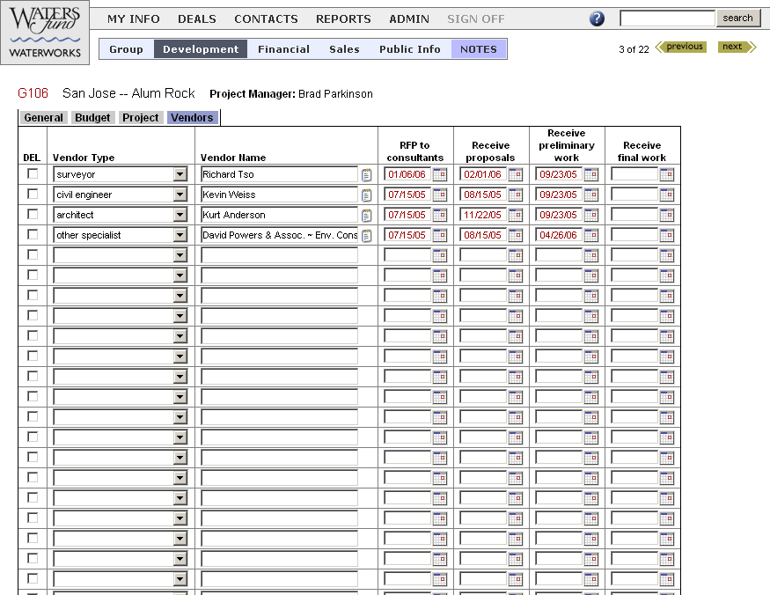Open calendar for other specialist final work date
This screenshot has height=595, width=770.
coord(666,235)
